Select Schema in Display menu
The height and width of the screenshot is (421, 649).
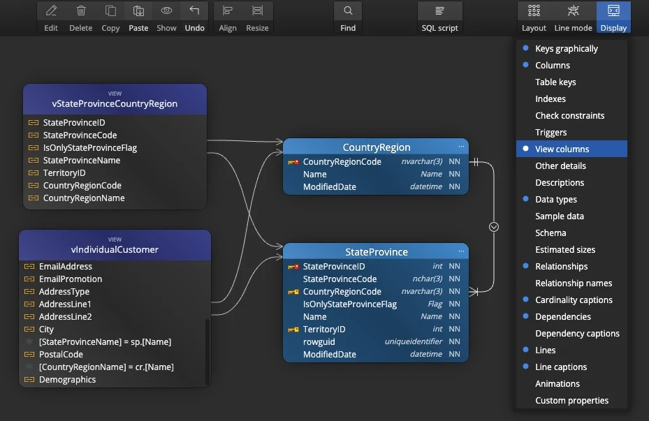click(x=571, y=232)
